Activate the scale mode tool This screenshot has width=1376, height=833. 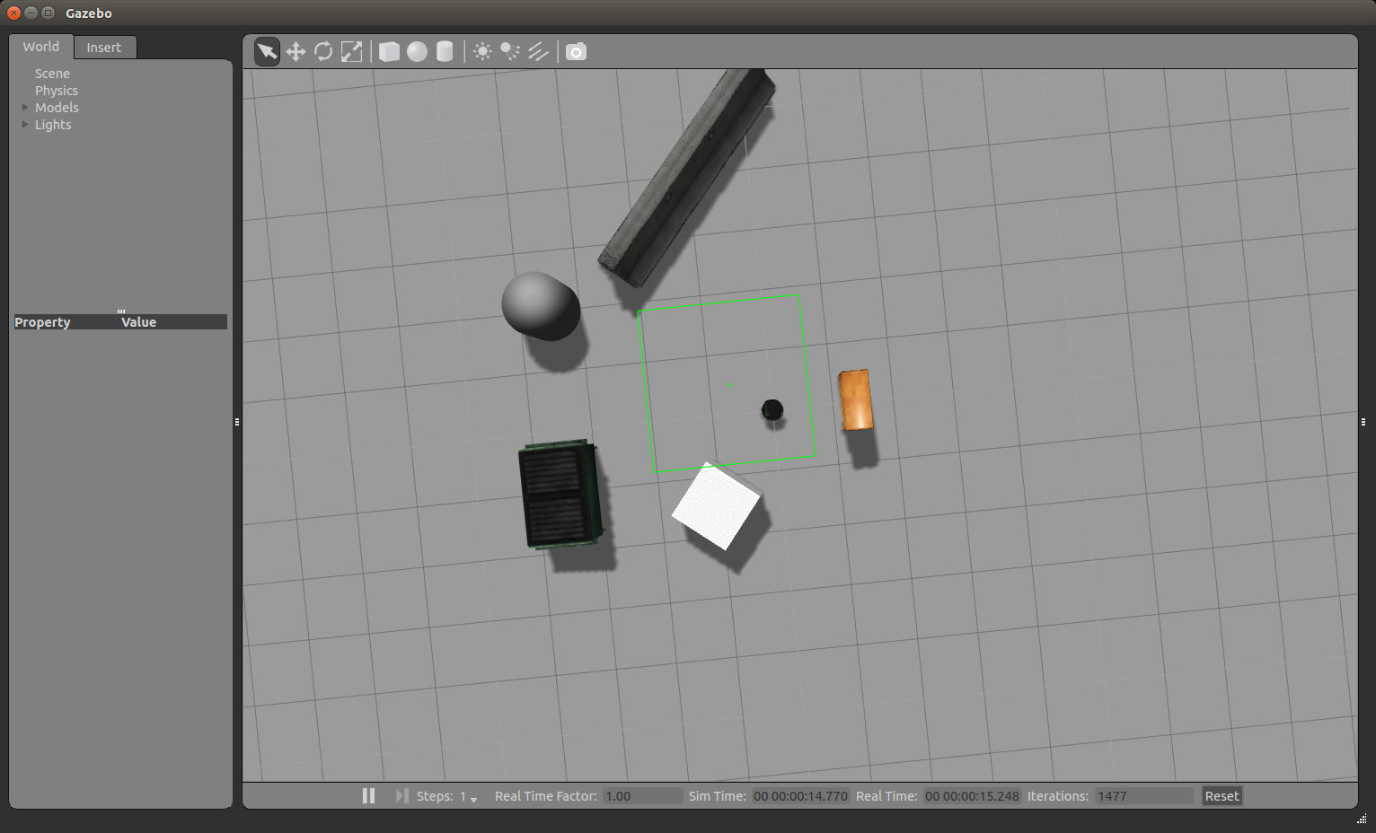pos(351,51)
